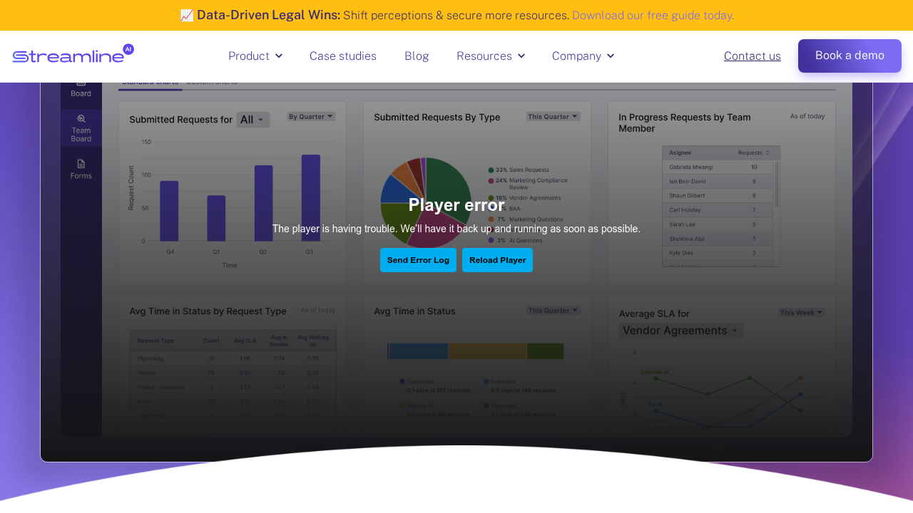Image resolution: width=913 pixels, height=513 pixels.
Task: Click the chevron next to Company
Action: click(611, 56)
